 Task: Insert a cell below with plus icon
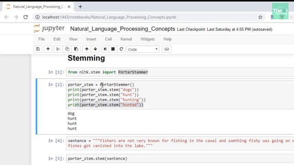point(48,49)
